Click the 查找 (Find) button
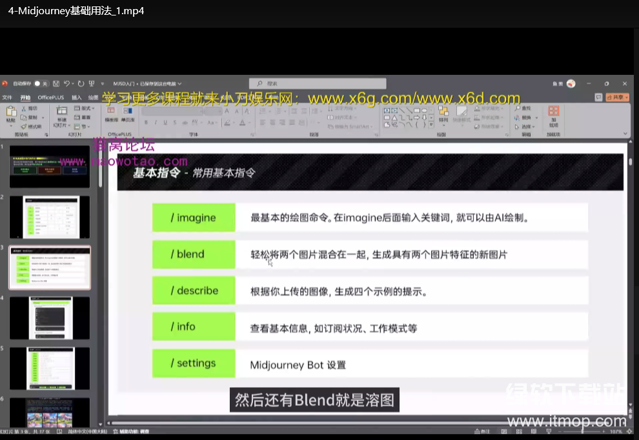 [523, 108]
